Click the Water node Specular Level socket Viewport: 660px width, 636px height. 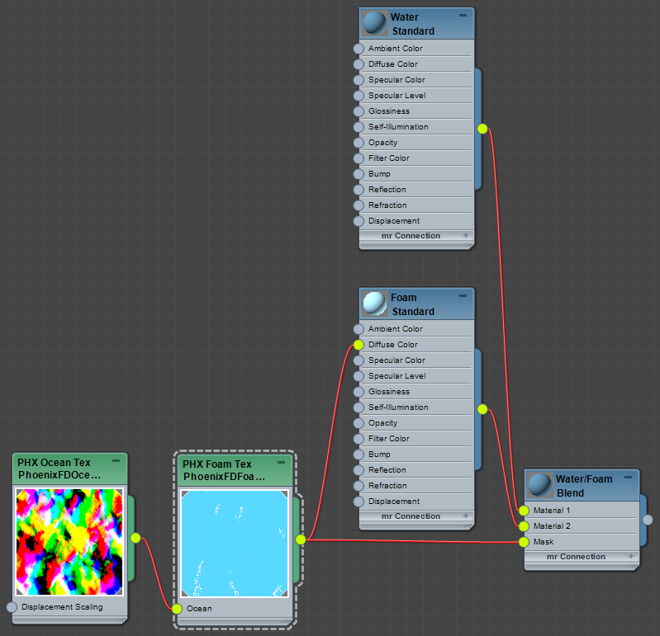tap(358, 96)
